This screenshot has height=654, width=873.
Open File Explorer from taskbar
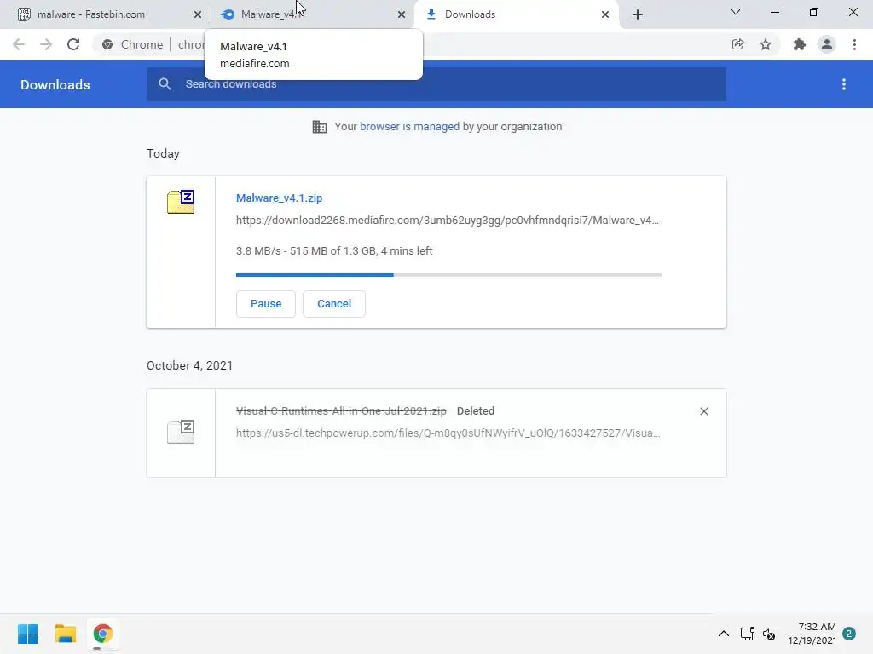coord(65,634)
